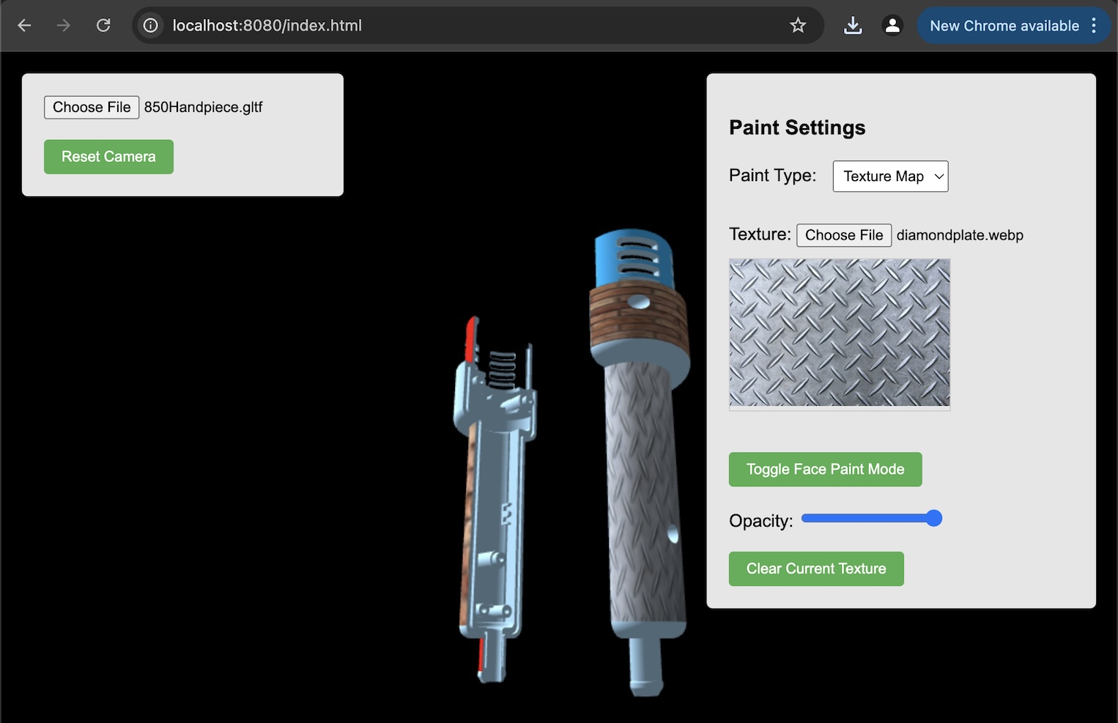Image resolution: width=1118 pixels, height=723 pixels.
Task: Open the Chrome profile menu
Action: point(892,26)
